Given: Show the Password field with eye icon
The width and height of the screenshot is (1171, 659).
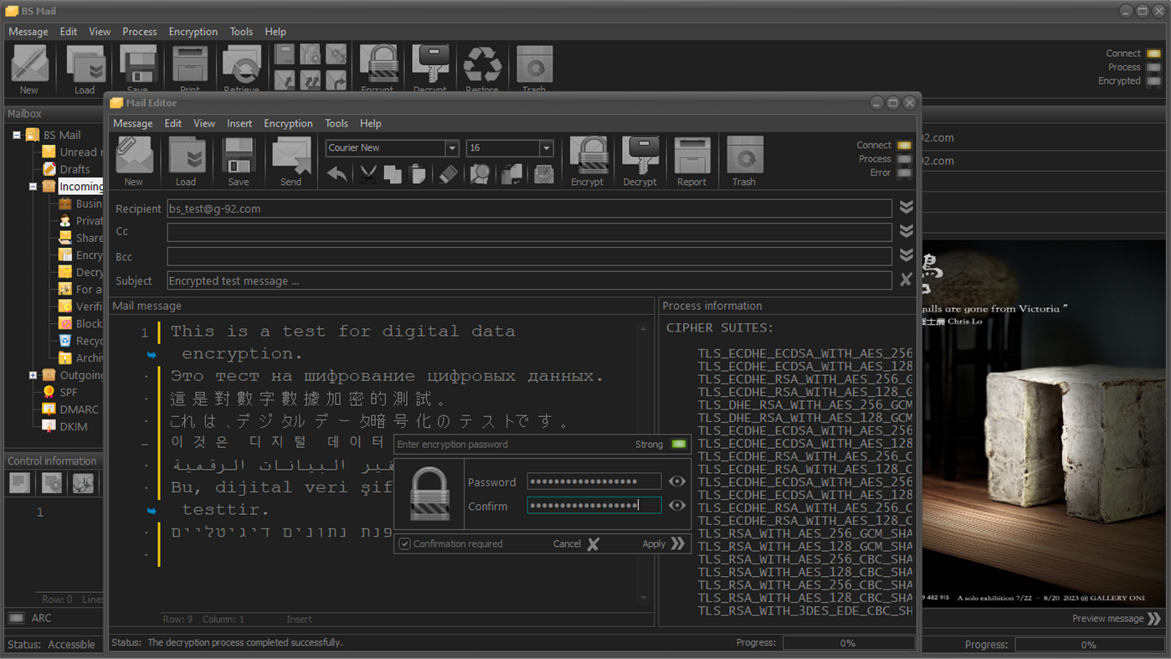Looking at the screenshot, I should click(676, 481).
